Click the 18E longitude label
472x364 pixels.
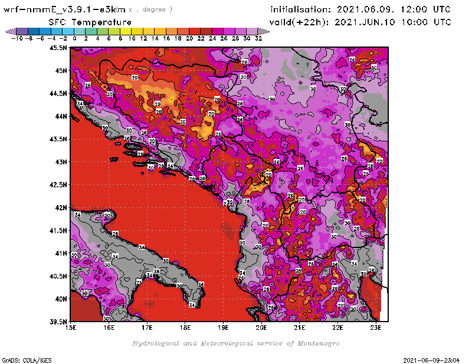tap(185, 327)
